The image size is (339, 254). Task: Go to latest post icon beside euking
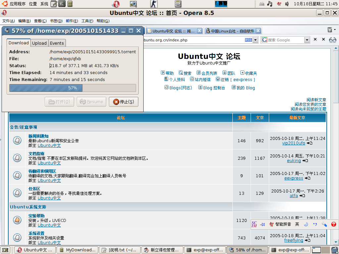(305, 160)
